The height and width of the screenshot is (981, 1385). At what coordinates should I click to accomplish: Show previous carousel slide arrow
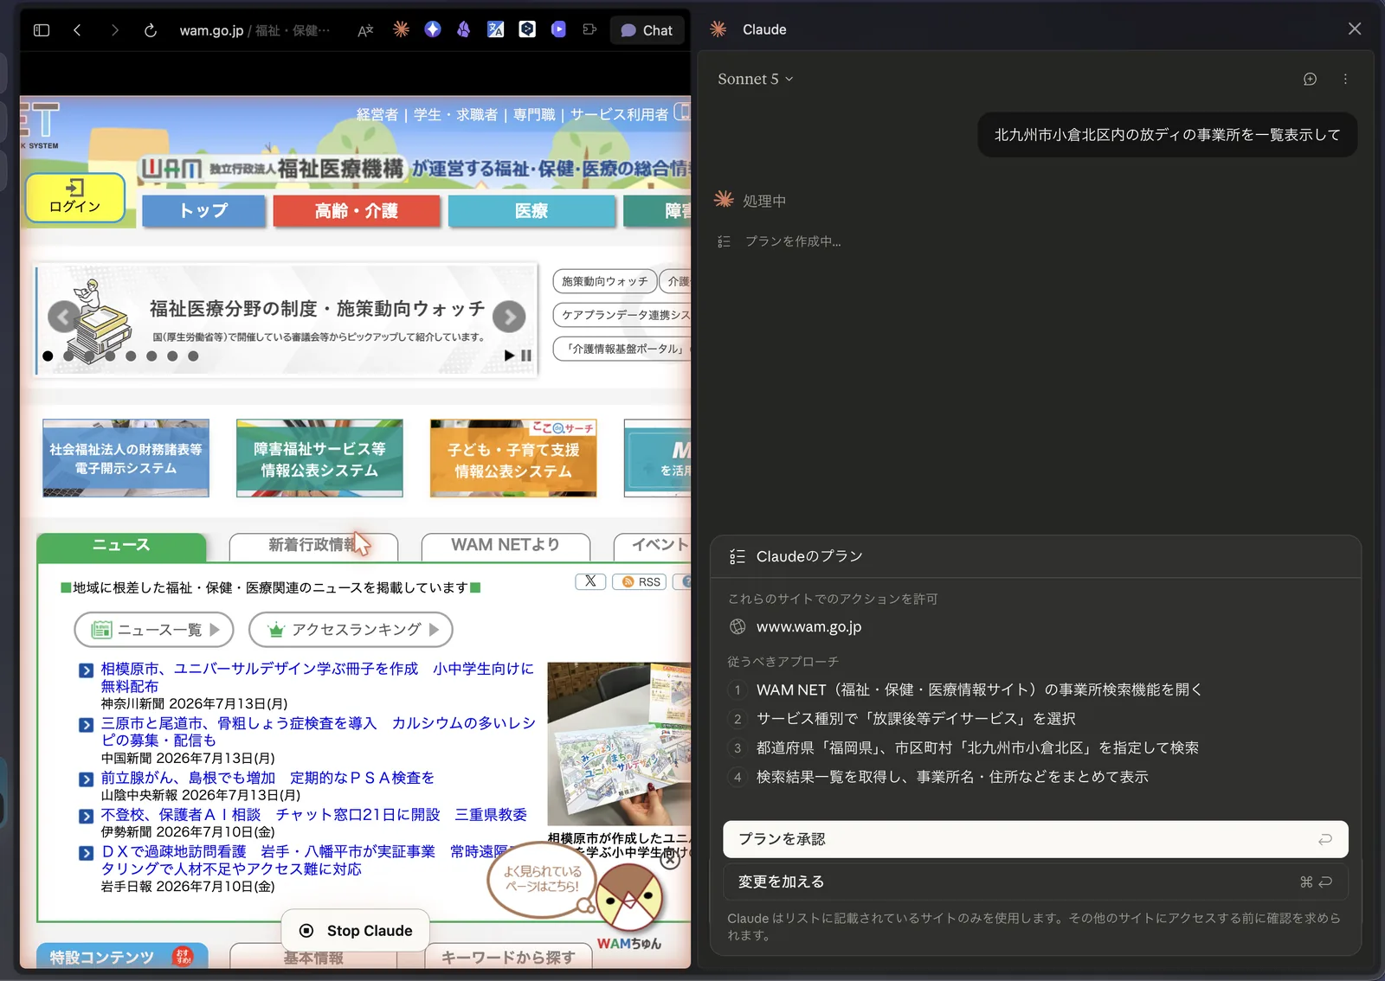(x=63, y=317)
